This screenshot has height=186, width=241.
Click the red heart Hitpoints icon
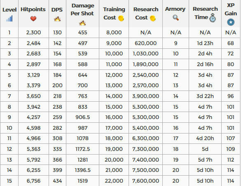pos(33,19)
